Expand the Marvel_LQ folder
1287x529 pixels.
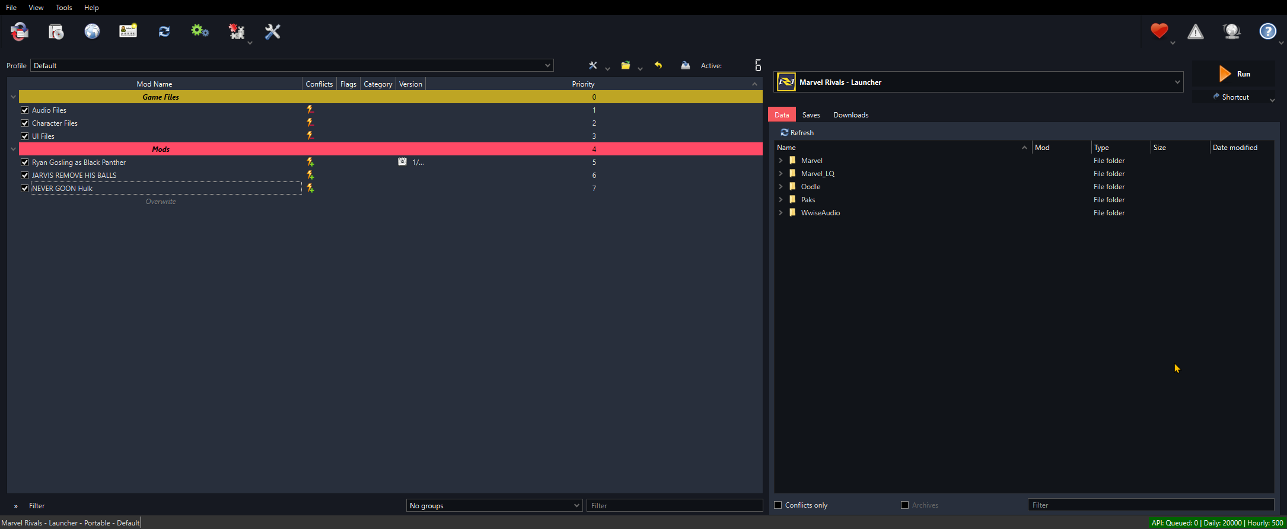click(781, 174)
